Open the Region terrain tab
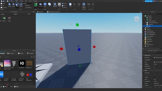 pyautogui.click(x=16, y=14)
